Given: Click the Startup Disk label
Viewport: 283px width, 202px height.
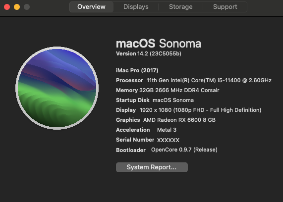Looking at the screenshot, I should (x=133, y=100).
